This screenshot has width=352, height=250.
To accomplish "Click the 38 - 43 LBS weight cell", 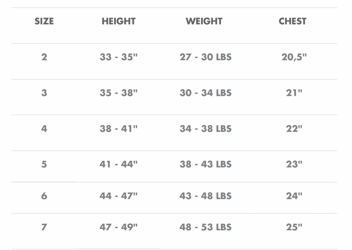I will [206, 164].
